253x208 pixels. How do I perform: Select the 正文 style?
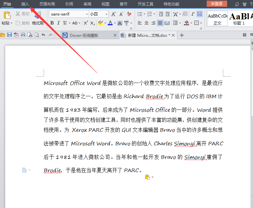(x=217, y=18)
